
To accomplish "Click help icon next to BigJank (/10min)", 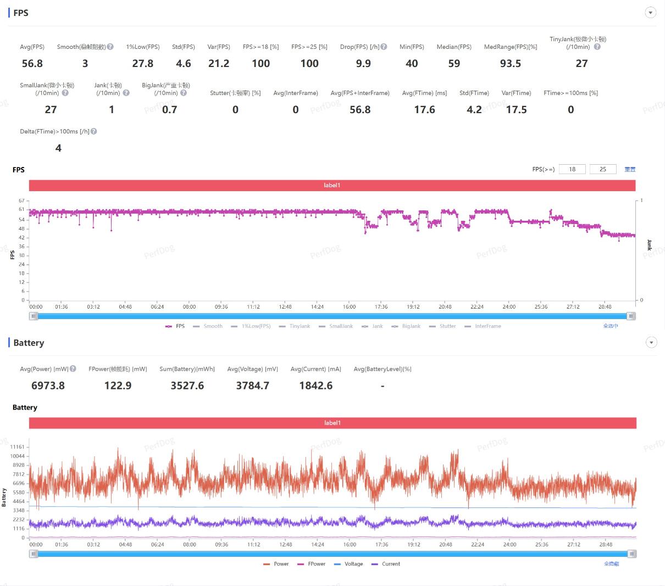I will (x=184, y=93).
